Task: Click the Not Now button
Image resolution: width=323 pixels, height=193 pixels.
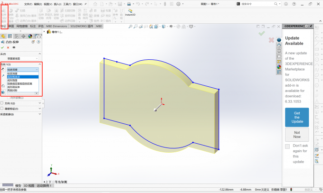Action: (297, 135)
